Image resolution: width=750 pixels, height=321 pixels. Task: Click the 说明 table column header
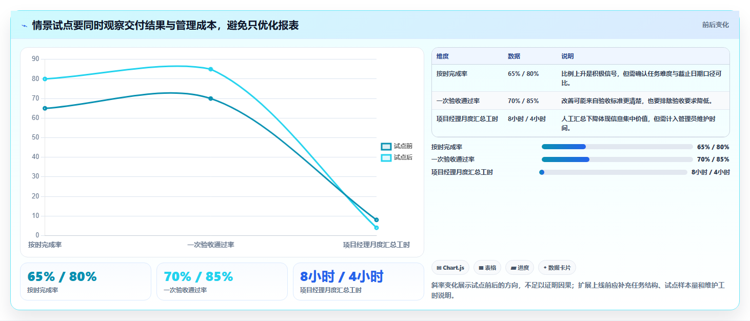567,56
